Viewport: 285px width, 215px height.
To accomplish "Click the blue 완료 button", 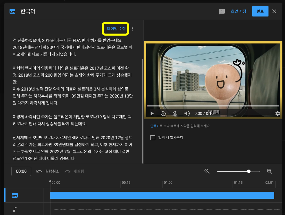I will click(260, 11).
